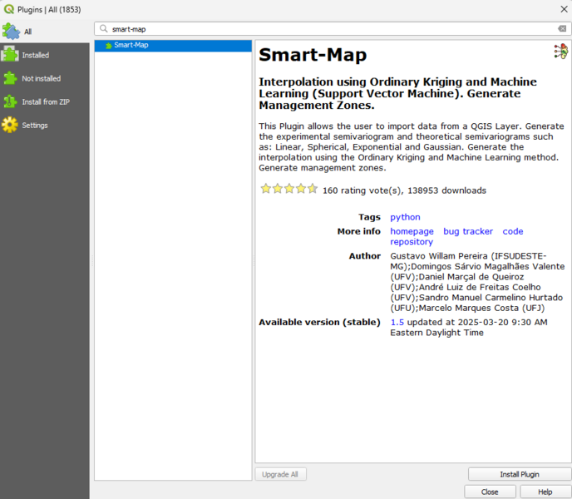Click the Help button
Image resolution: width=572 pixels, height=499 pixels.
(x=545, y=492)
